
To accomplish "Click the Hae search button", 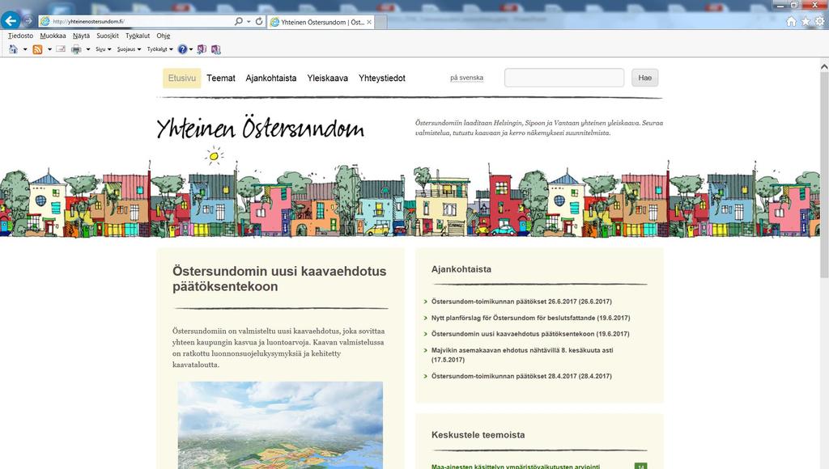I will [x=644, y=78].
